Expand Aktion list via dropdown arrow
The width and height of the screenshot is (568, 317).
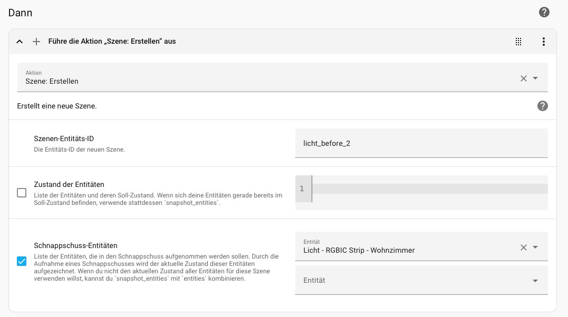[535, 78]
